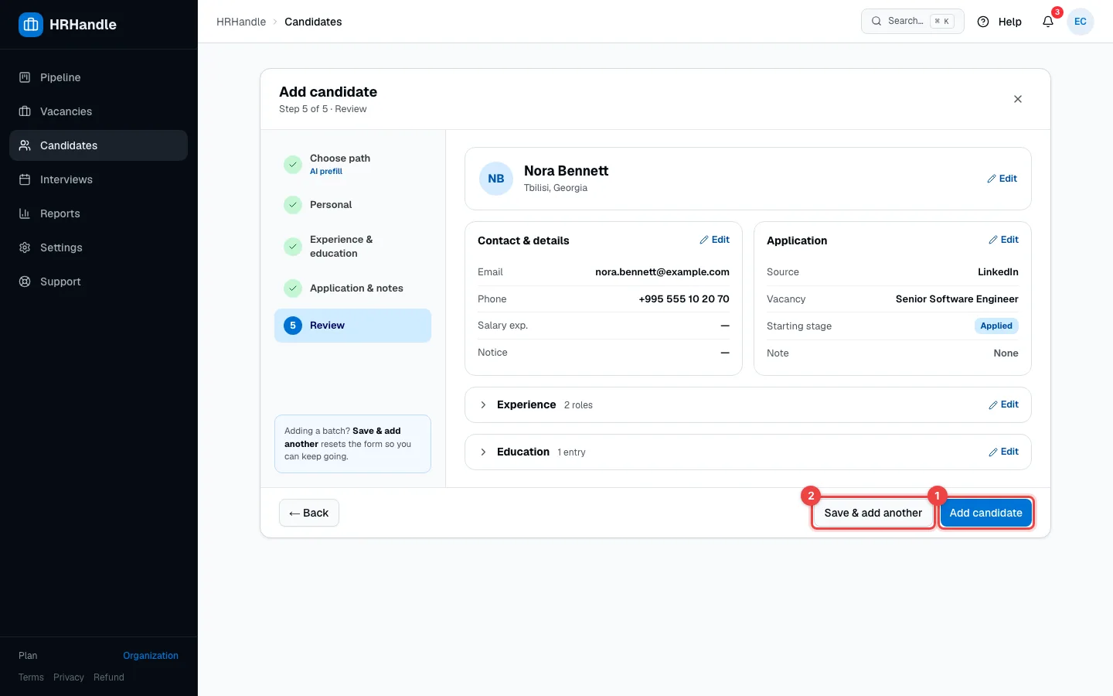This screenshot has width=1113, height=696.
Task: Open Help from the top bar
Action: point(999,22)
